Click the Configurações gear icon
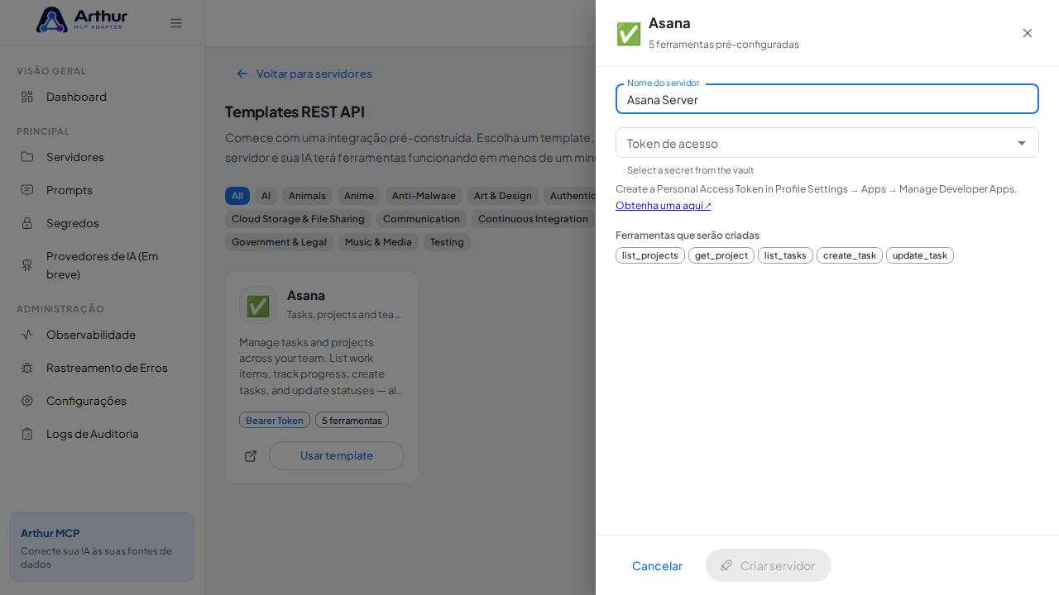Screen dimensions: 1059x595 point(27,401)
